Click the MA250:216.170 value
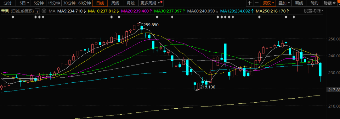Viewport: 340px width, 119px height. click(271, 11)
